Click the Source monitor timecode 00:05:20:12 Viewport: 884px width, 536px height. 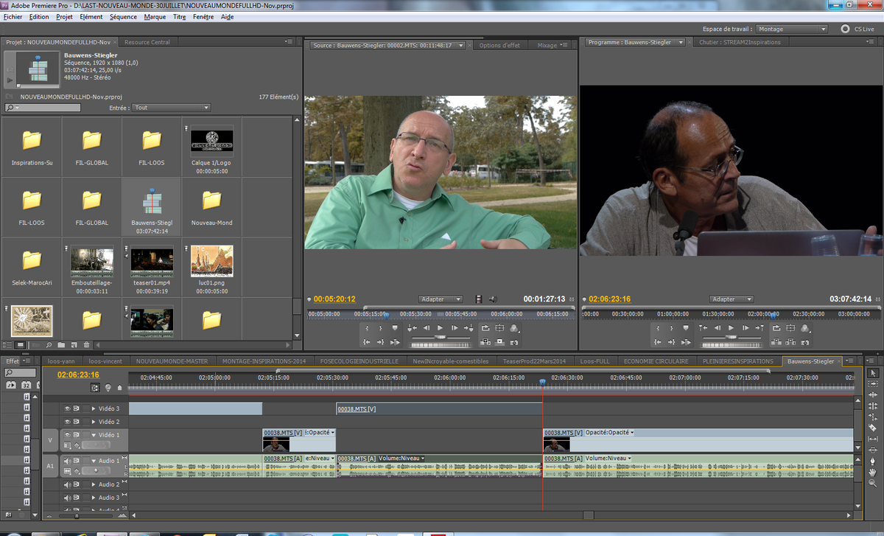(x=334, y=299)
